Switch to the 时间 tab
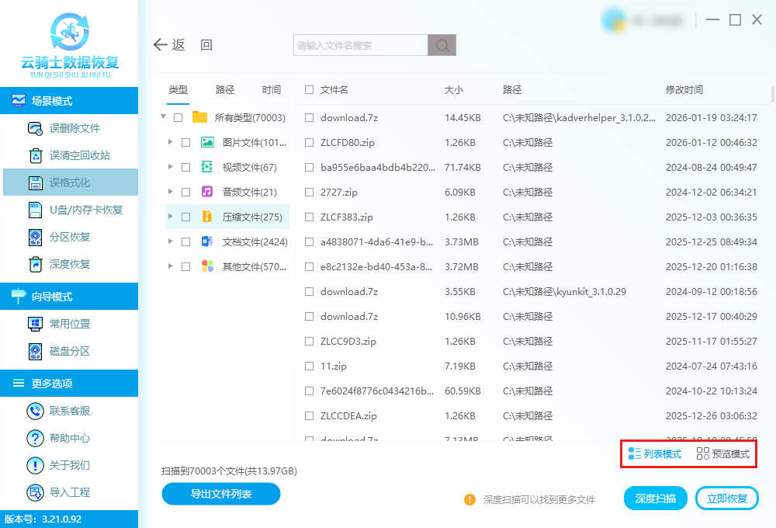This screenshot has height=528, width=776. pyautogui.click(x=271, y=89)
